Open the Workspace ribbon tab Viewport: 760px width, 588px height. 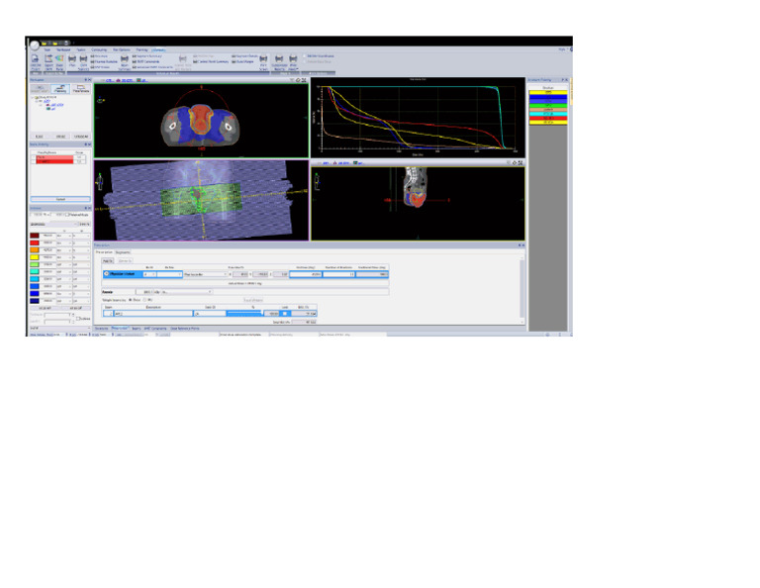[x=63, y=49]
